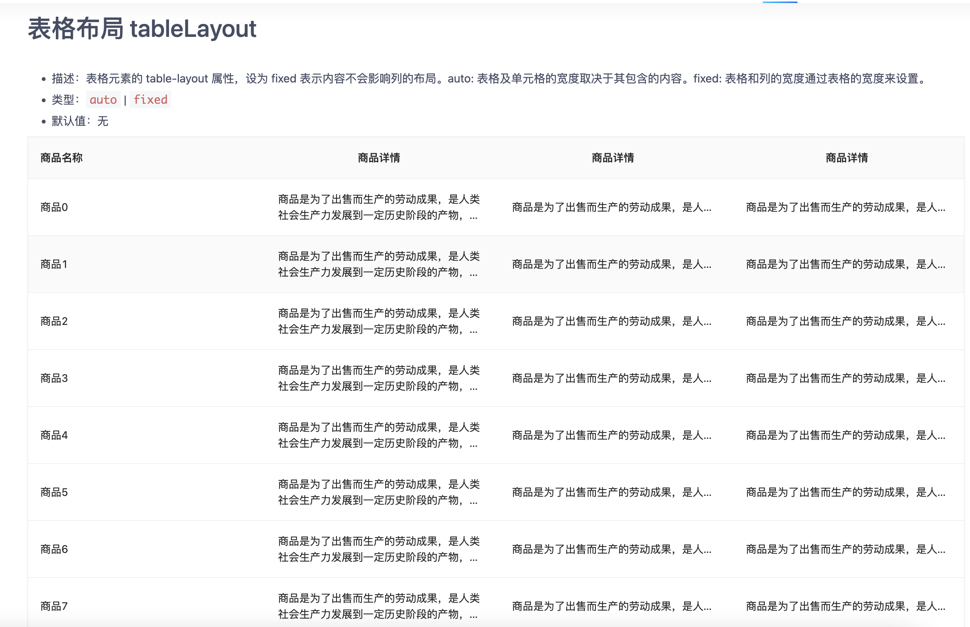Select the 商品0 table row
This screenshot has height=627, width=970.
point(53,207)
